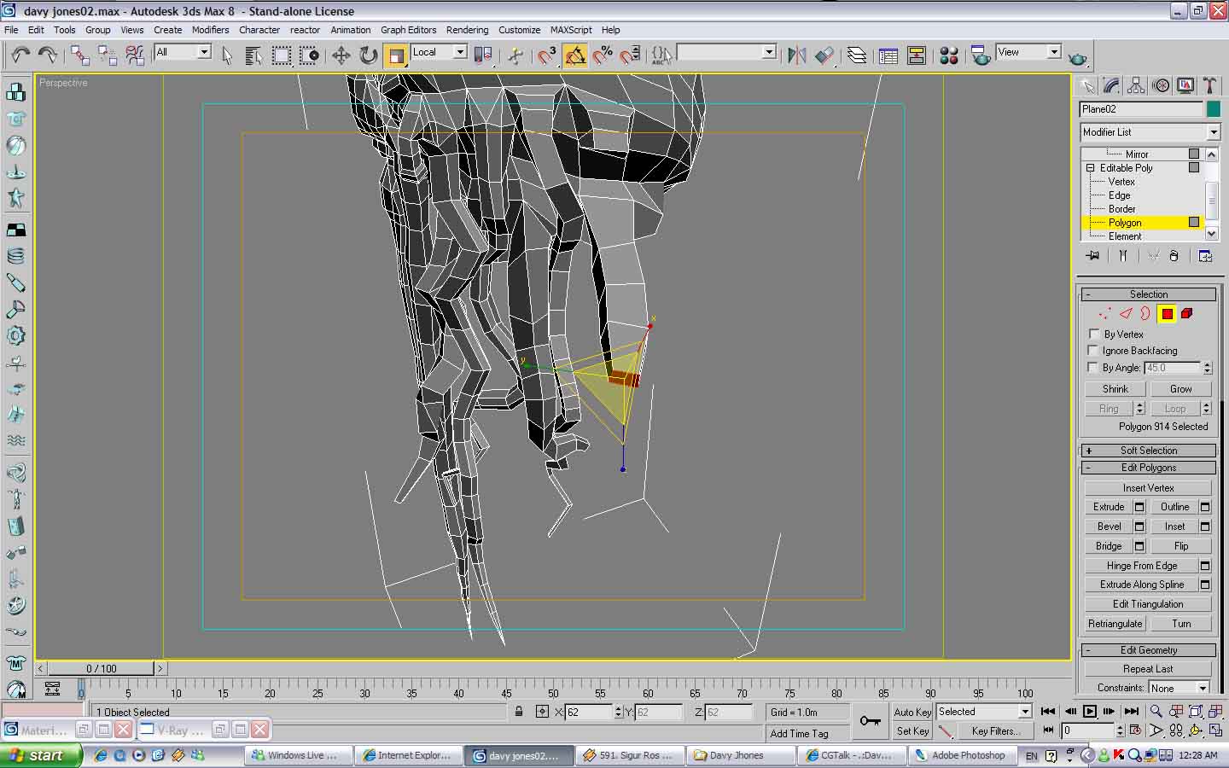
Task: Click the Extrude button
Action: [x=1109, y=507]
